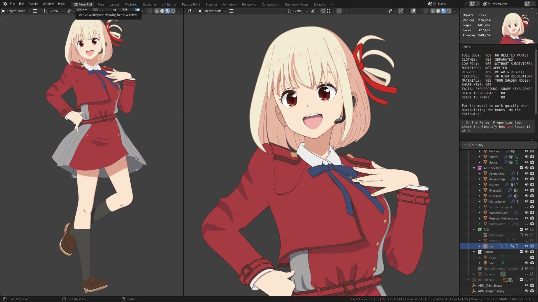This screenshot has width=538, height=302.
Task: Open snap element options in right viewport
Action: click(x=330, y=11)
